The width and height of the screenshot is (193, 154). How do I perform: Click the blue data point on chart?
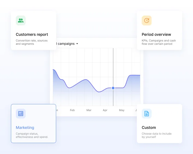(x=113, y=88)
